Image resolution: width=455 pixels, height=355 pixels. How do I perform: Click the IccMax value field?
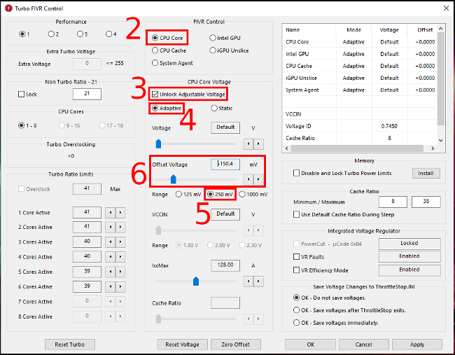point(225,265)
